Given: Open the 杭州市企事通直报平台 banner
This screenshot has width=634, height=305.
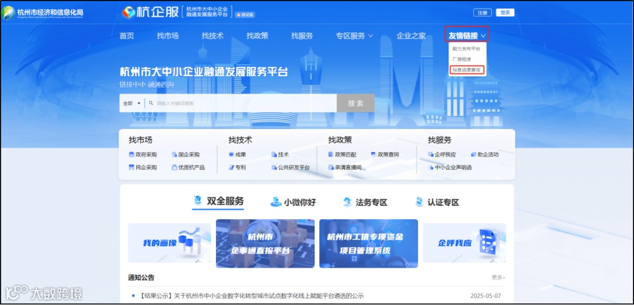Looking at the screenshot, I should (x=265, y=243).
